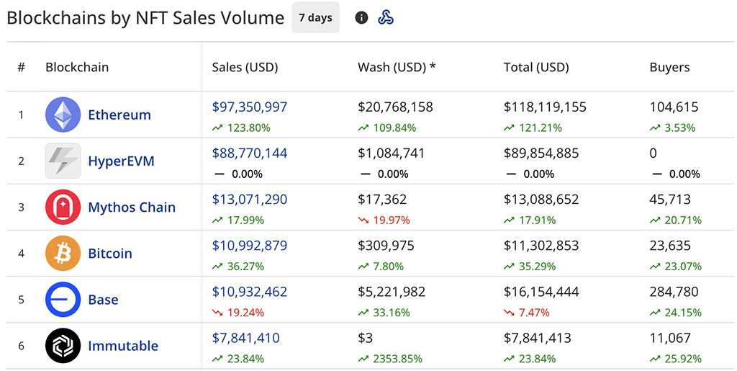Sort by the Wash (USD) column header
737x371 pixels.
click(x=397, y=67)
